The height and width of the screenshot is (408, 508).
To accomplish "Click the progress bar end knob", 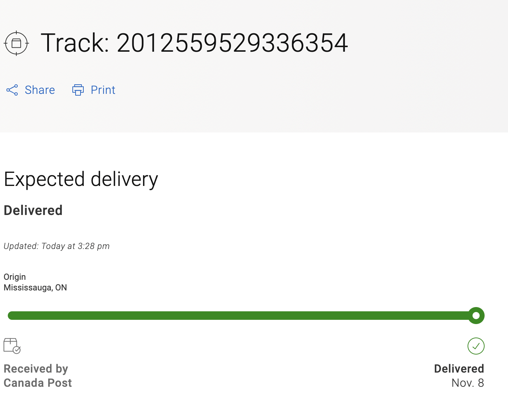I will (476, 316).
